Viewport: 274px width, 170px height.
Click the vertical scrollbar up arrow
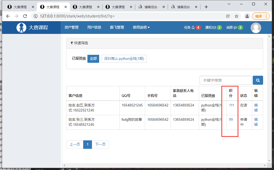coord(269,37)
